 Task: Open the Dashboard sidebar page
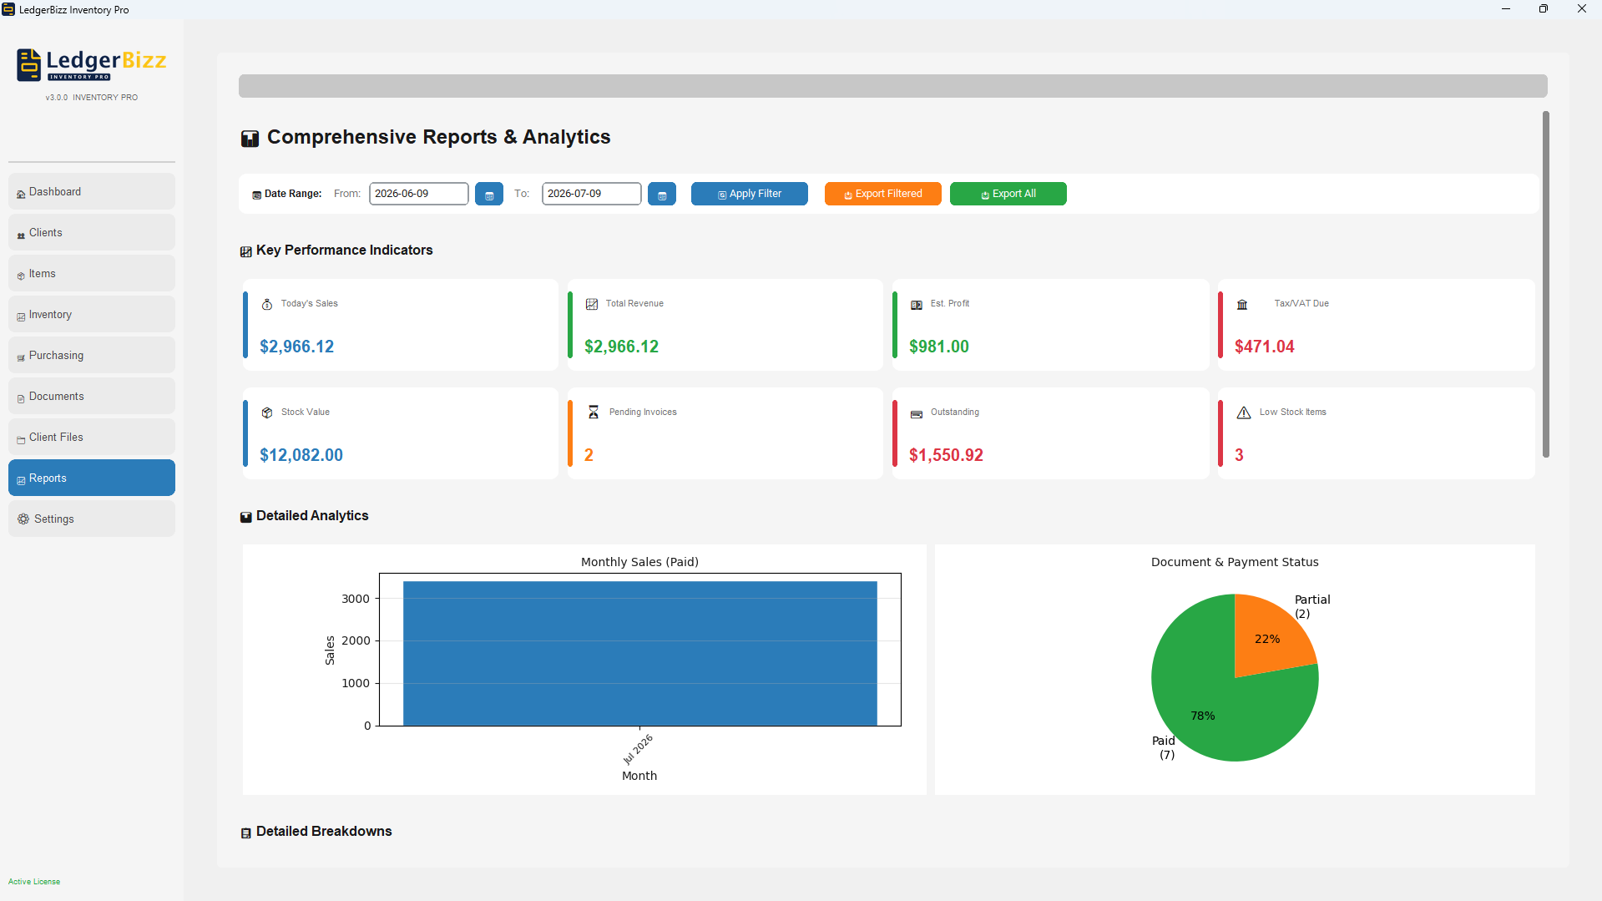92,192
